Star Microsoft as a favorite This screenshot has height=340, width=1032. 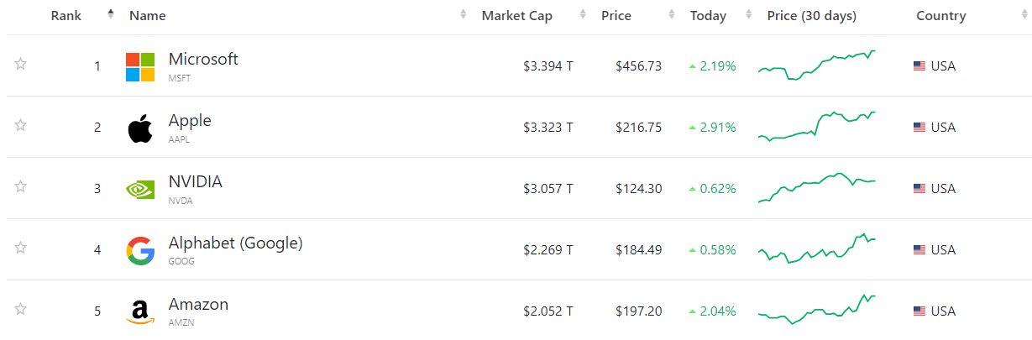[x=21, y=64]
